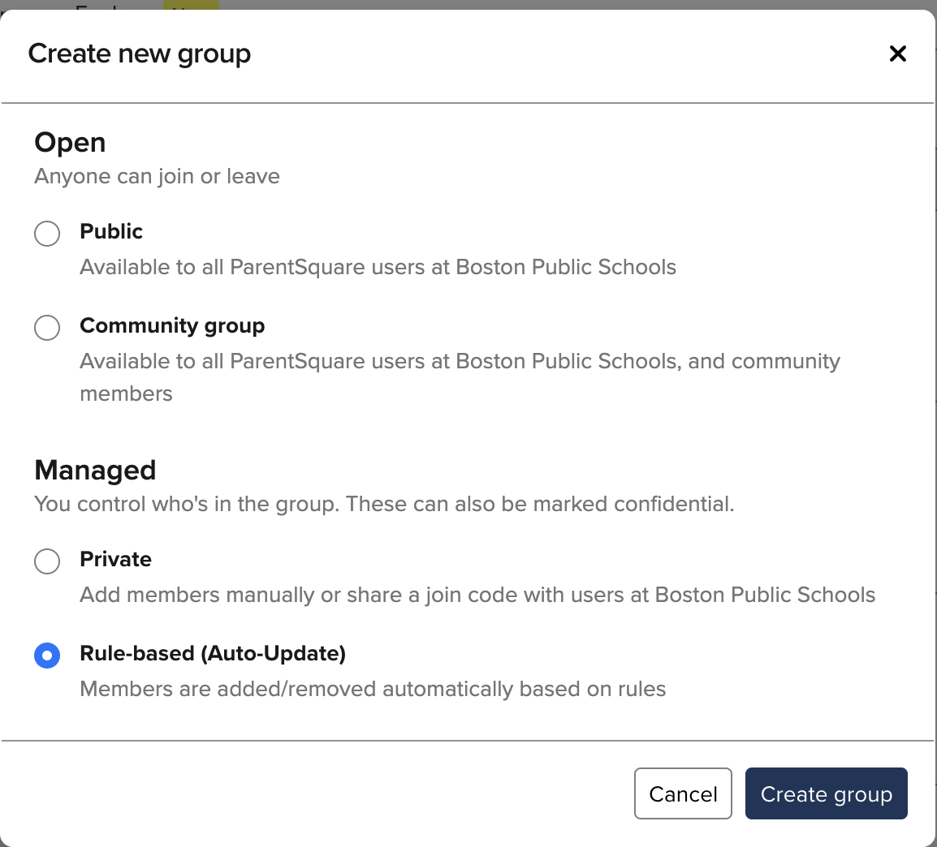Choose the Community group radio option

click(x=47, y=328)
